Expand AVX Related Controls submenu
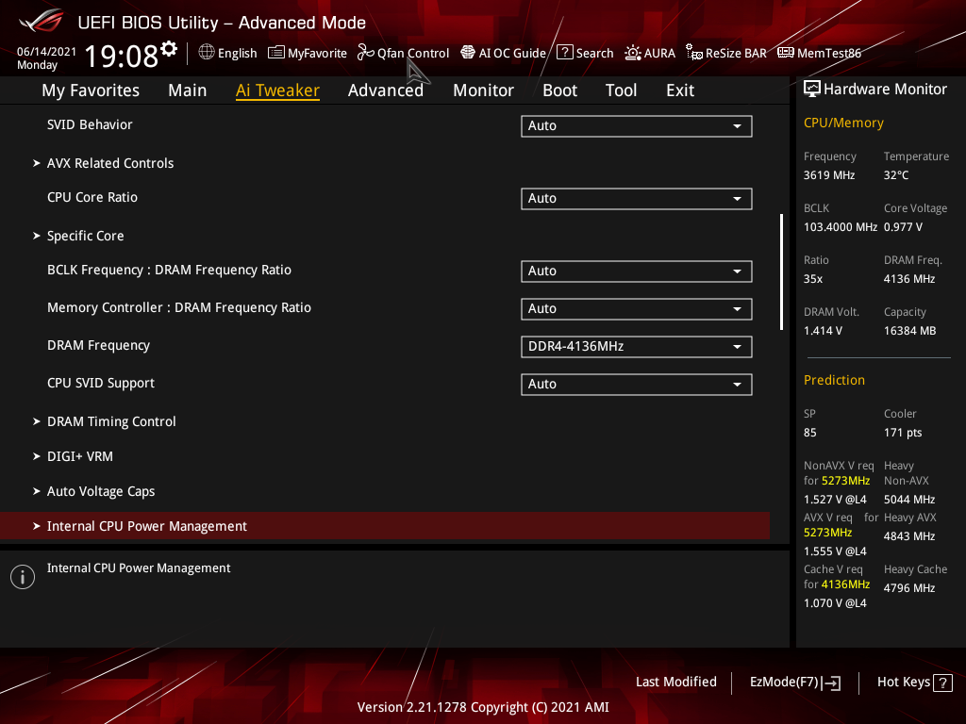 tap(110, 163)
